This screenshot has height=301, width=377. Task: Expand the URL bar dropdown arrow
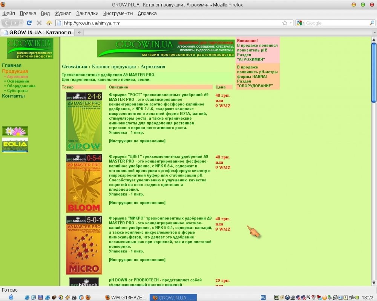click(291, 23)
